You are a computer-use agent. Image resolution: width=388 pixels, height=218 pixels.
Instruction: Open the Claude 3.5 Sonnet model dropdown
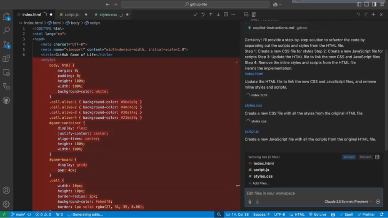point(348,202)
